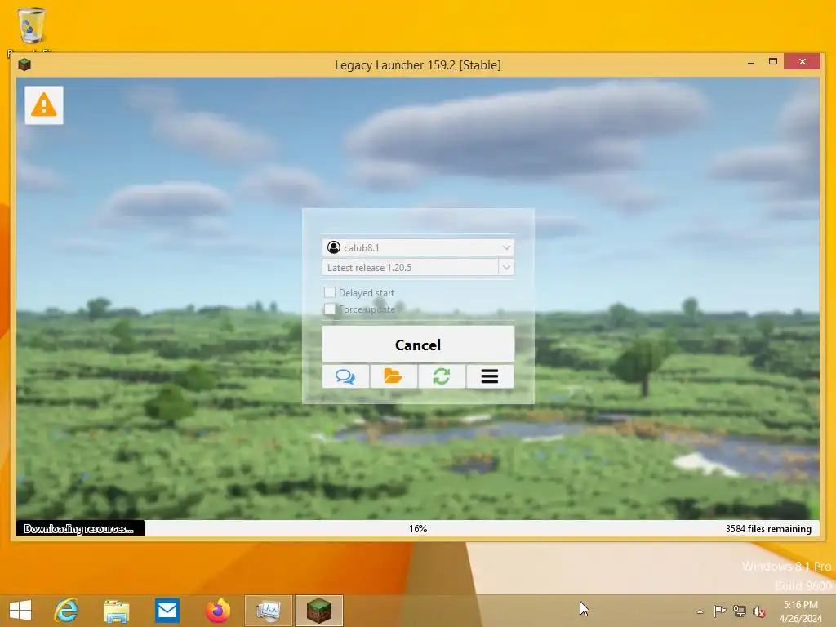Maximize the Legacy Launcher window
Viewport: 836px width, 627px height.
pos(772,62)
